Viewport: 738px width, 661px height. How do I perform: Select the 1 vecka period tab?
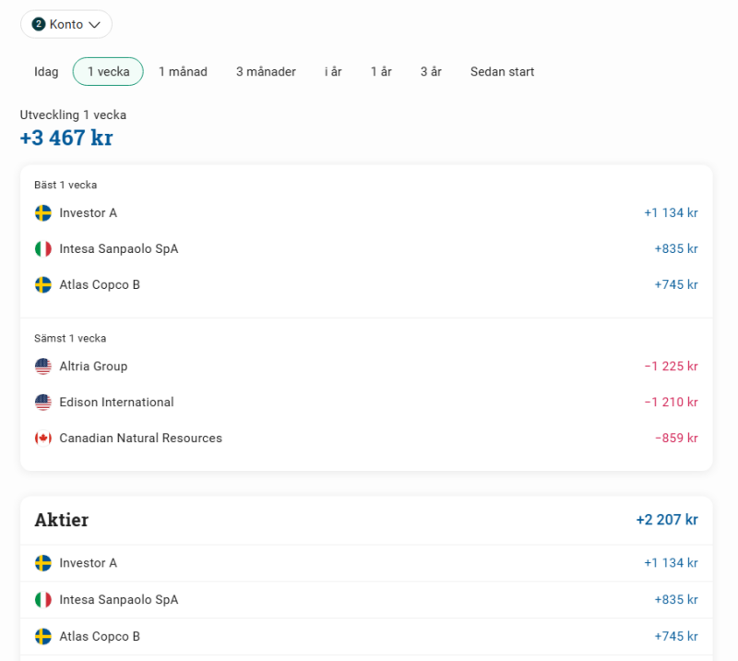pos(108,72)
